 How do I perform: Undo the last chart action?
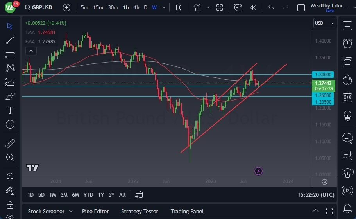(x=271, y=7)
